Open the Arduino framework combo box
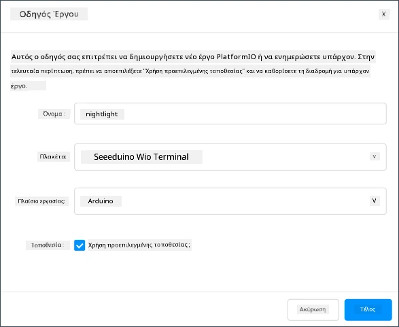Screen dimensions: 399x327 (x=230, y=201)
